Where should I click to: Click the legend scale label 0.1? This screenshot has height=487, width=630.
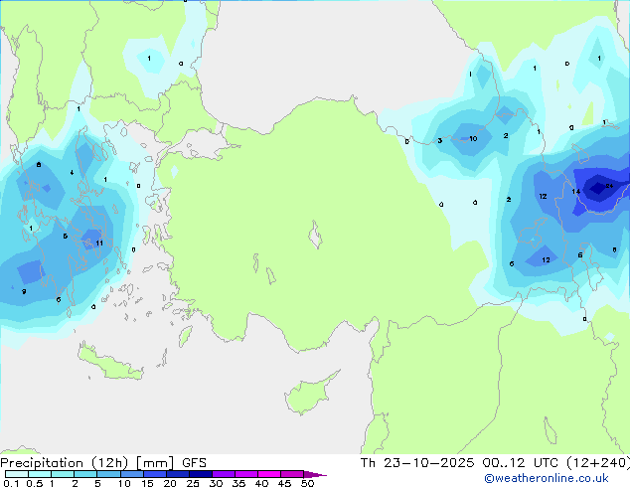click(x=11, y=483)
